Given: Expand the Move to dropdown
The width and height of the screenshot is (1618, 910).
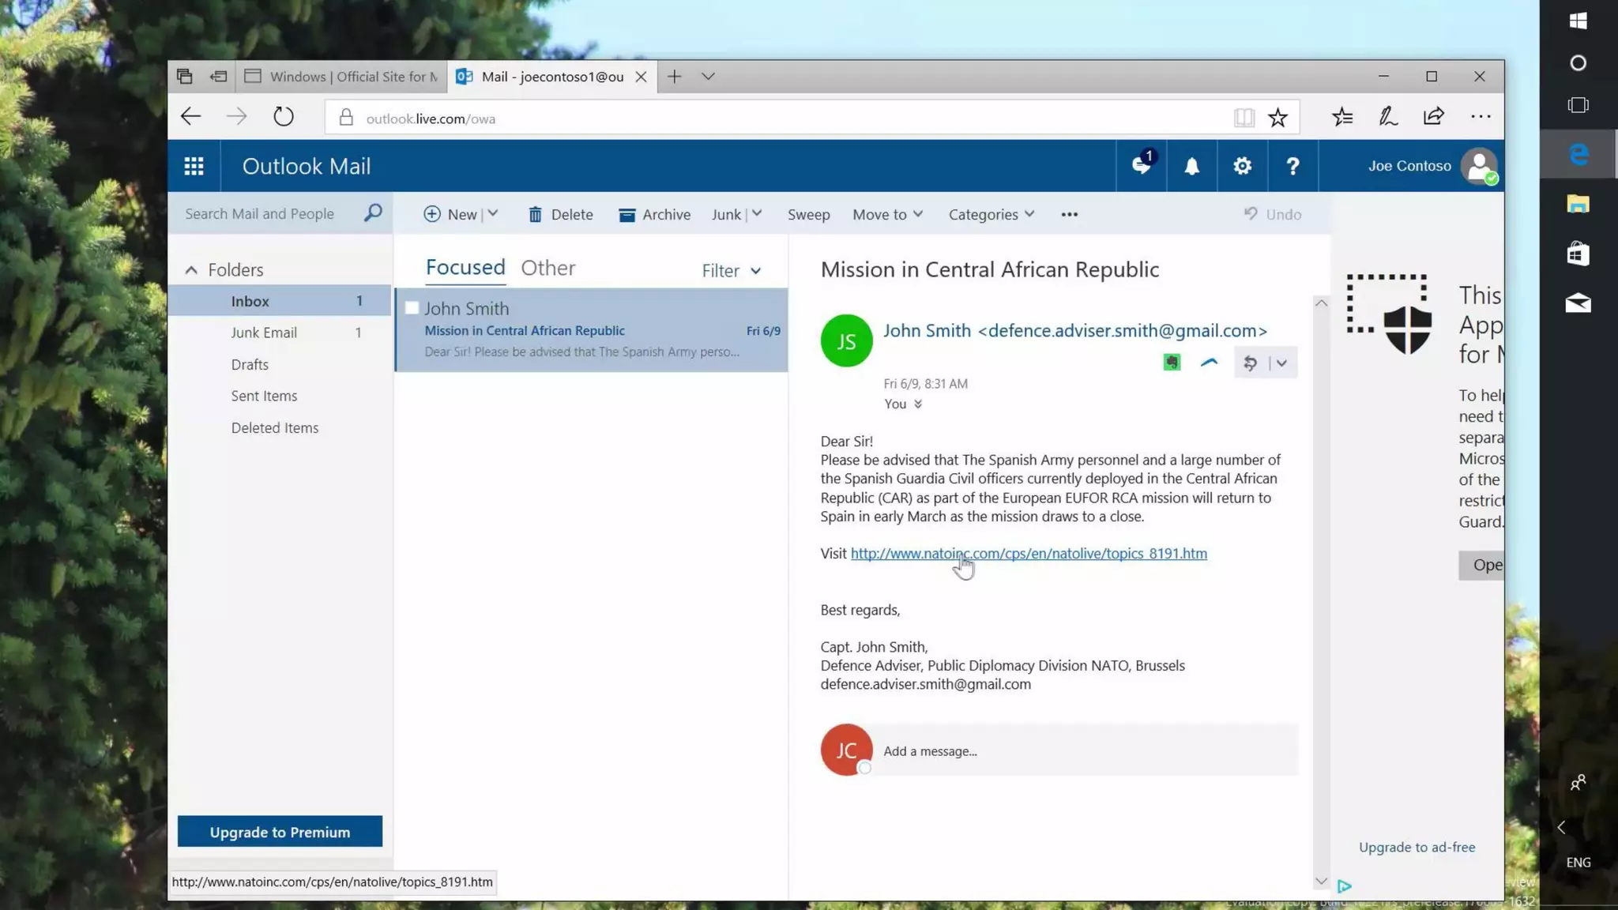Looking at the screenshot, I should [887, 214].
